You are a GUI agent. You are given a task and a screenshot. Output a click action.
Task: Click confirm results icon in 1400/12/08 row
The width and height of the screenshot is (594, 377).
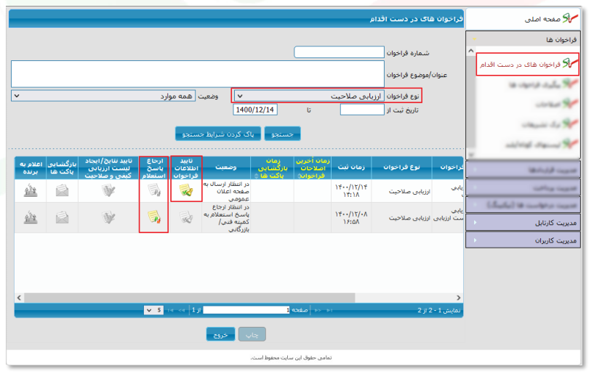pyautogui.click(x=108, y=217)
